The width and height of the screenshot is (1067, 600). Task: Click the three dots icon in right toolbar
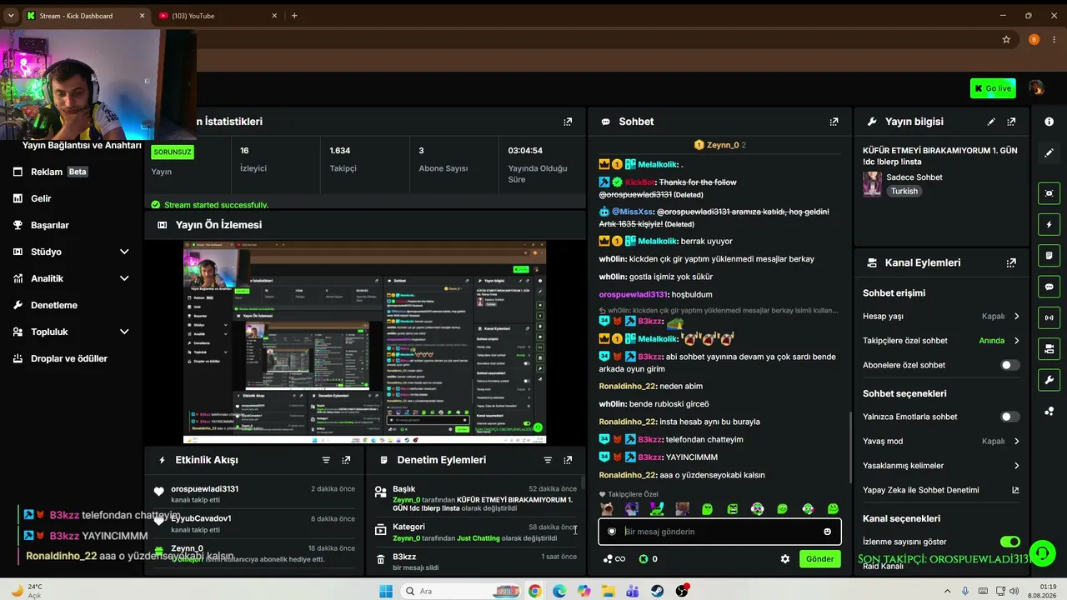coord(1049,411)
